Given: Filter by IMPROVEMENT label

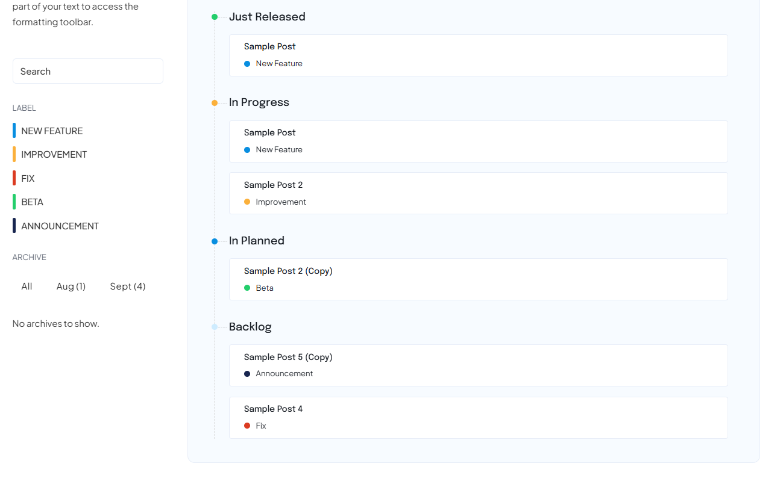Looking at the screenshot, I should (x=54, y=155).
